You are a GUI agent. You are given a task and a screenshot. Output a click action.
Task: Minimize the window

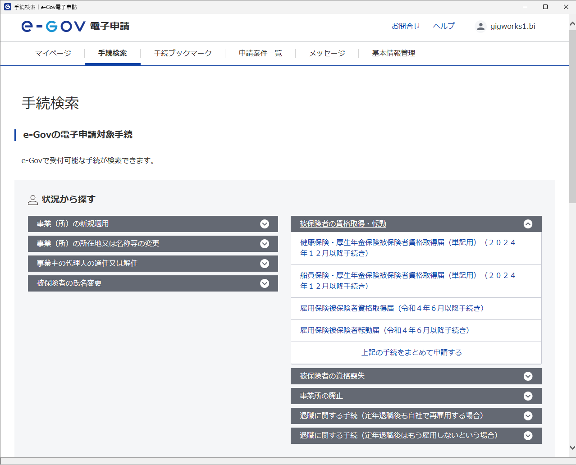tap(525, 7)
